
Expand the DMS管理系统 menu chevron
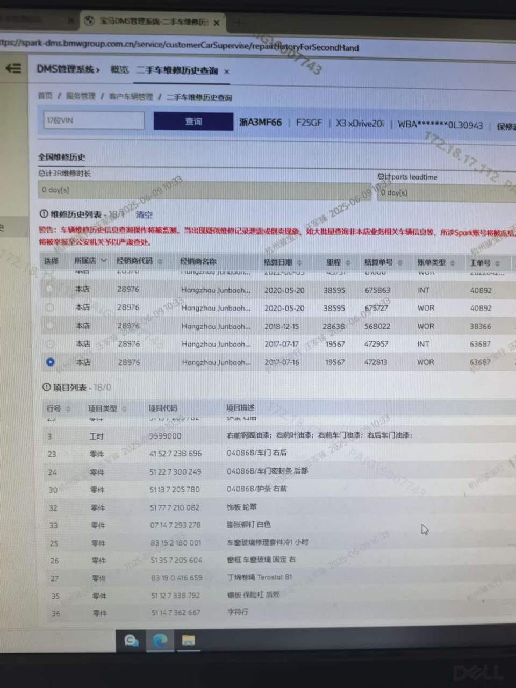click(98, 69)
